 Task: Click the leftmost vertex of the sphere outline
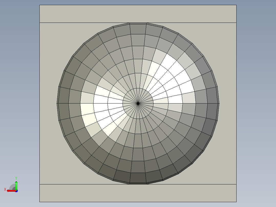click(x=57, y=103)
